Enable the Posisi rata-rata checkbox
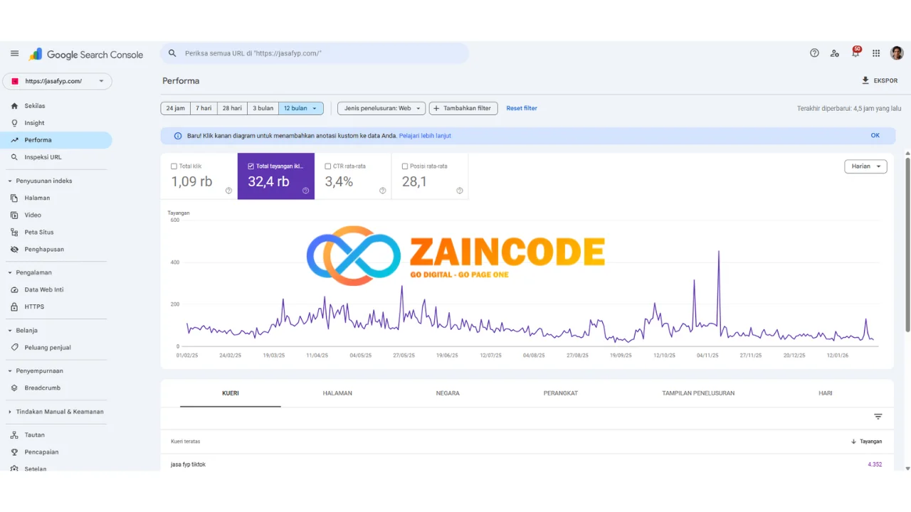The width and height of the screenshot is (911, 512). pyautogui.click(x=404, y=166)
